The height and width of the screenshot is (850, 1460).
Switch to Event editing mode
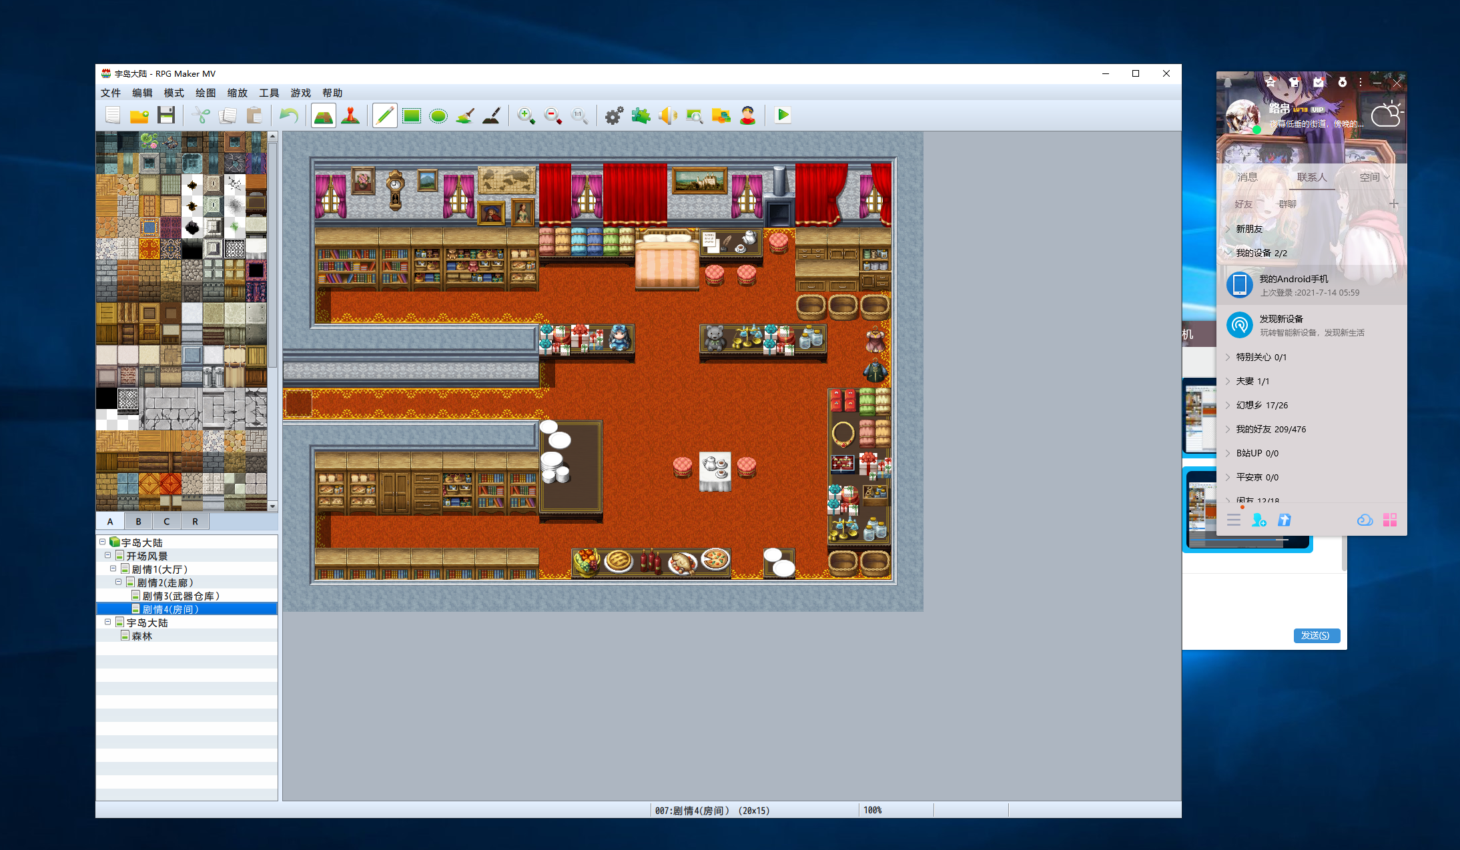click(350, 116)
